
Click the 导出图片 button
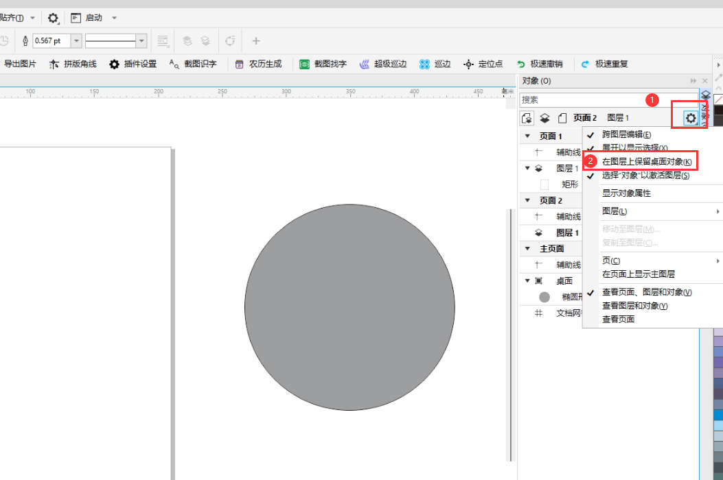point(19,64)
